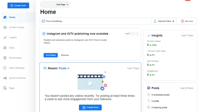Viewport: 200px width, 112px height.
Task: Click the Rights Manager copyright icon
Action: point(5,68)
